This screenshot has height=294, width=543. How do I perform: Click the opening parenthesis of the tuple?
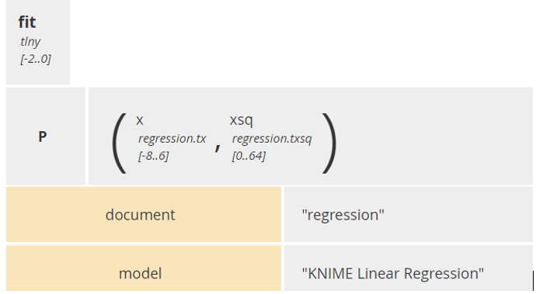[x=120, y=144]
